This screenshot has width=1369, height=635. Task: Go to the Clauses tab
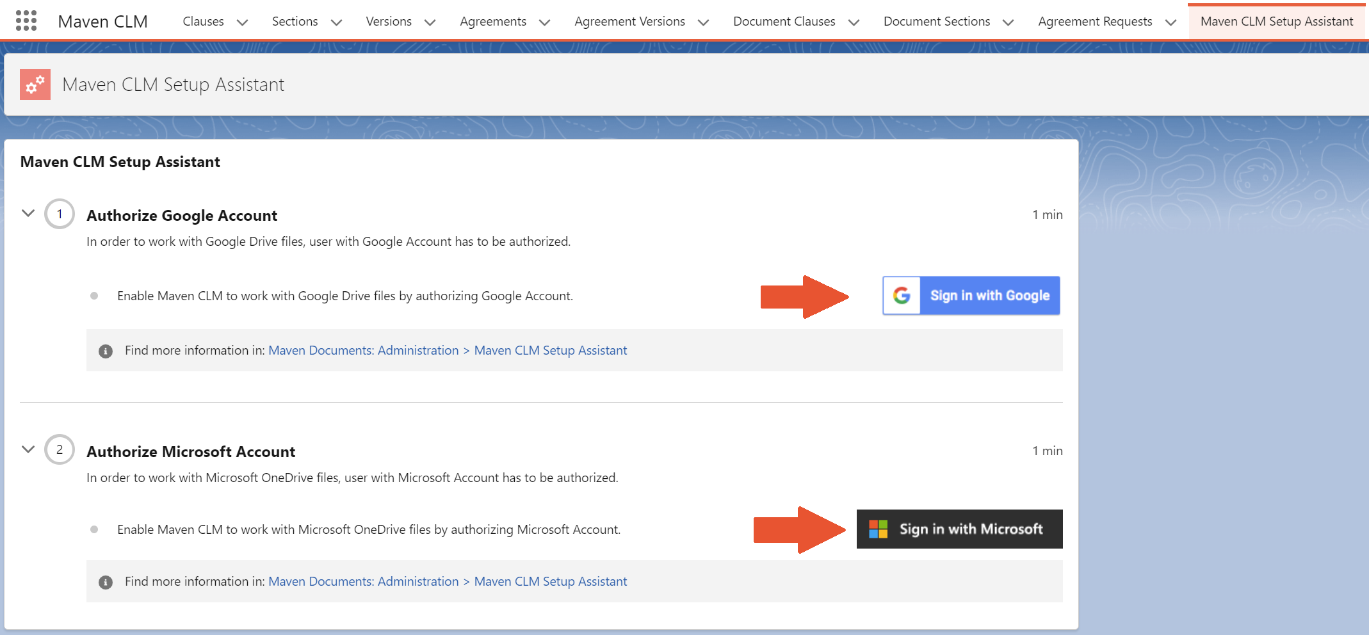203,21
